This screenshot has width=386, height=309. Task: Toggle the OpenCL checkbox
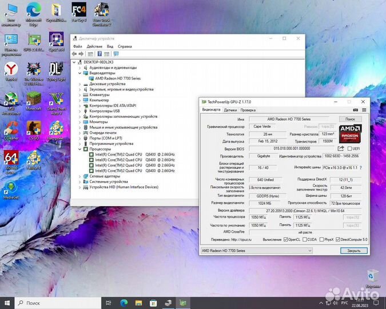click(x=285, y=240)
